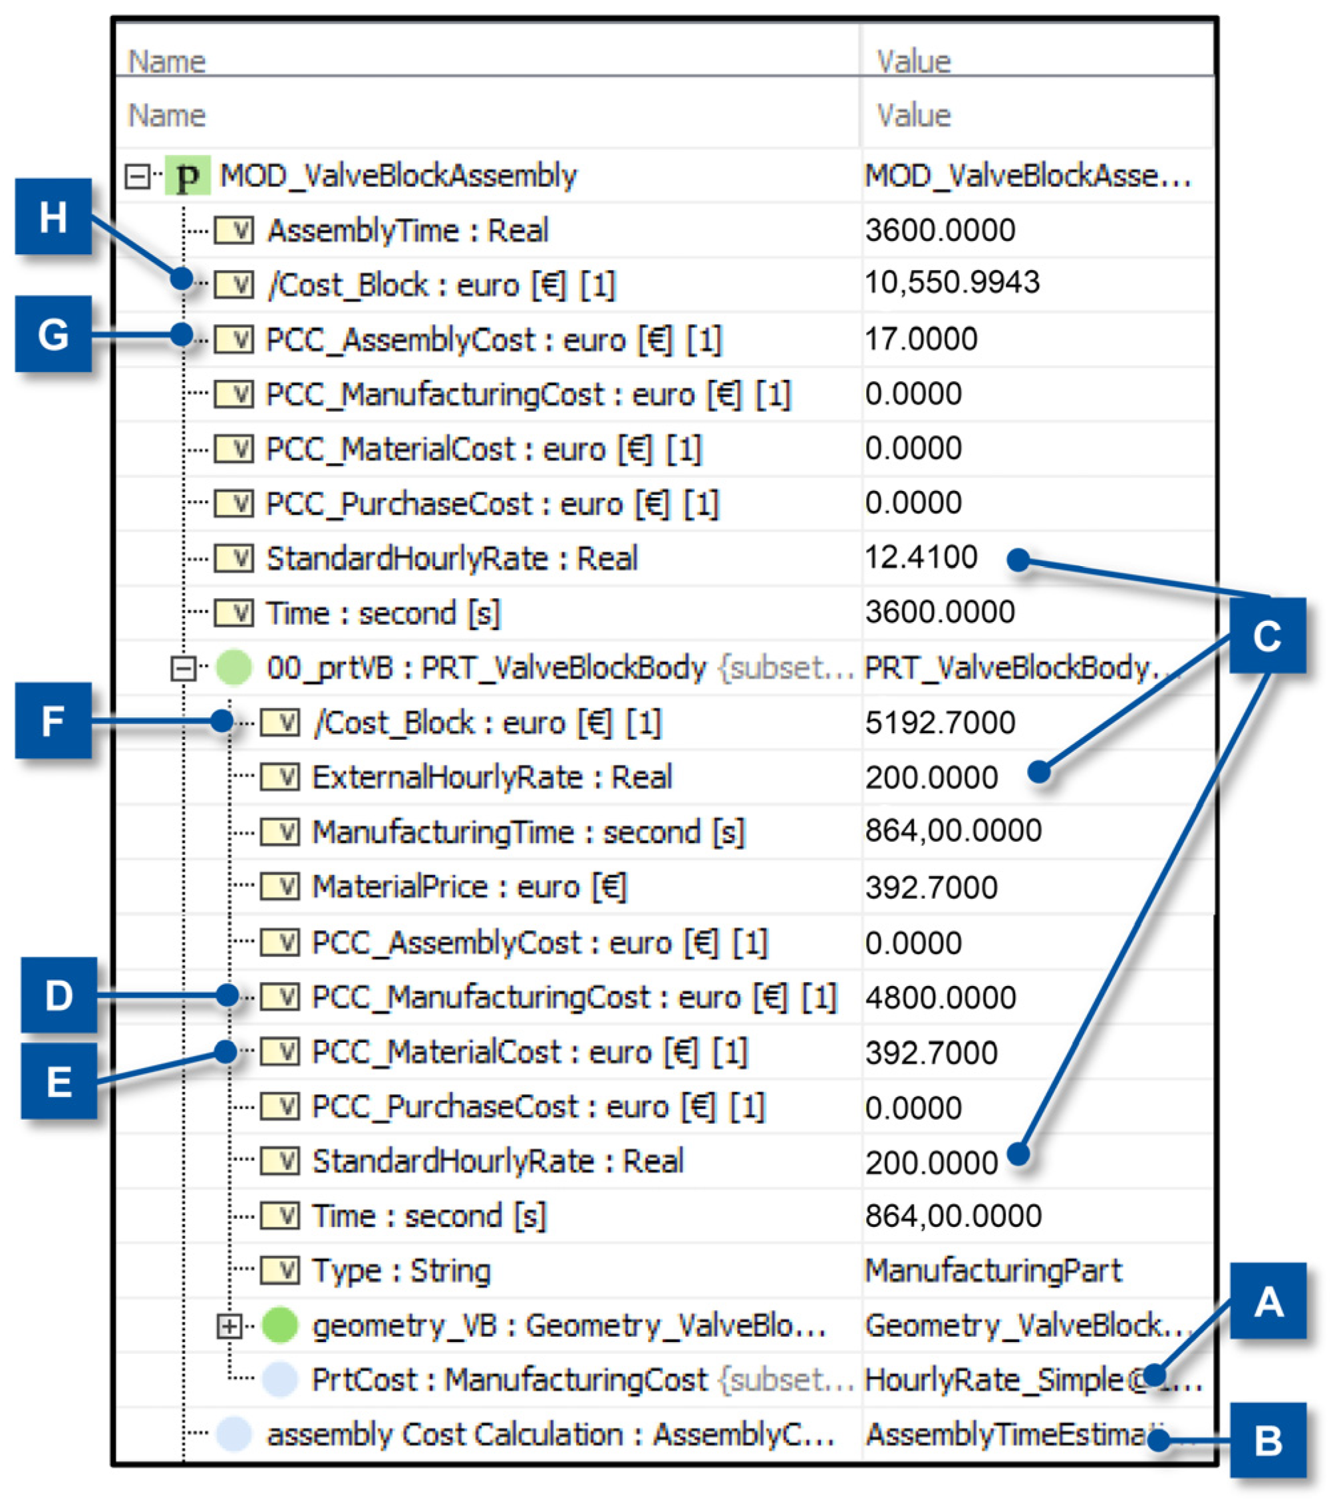Click the lower Value column header
This screenshot has height=1501, width=1335.
tap(913, 115)
